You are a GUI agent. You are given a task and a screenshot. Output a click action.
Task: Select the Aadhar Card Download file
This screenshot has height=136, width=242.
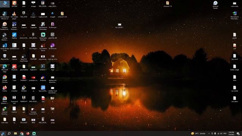point(53,90)
